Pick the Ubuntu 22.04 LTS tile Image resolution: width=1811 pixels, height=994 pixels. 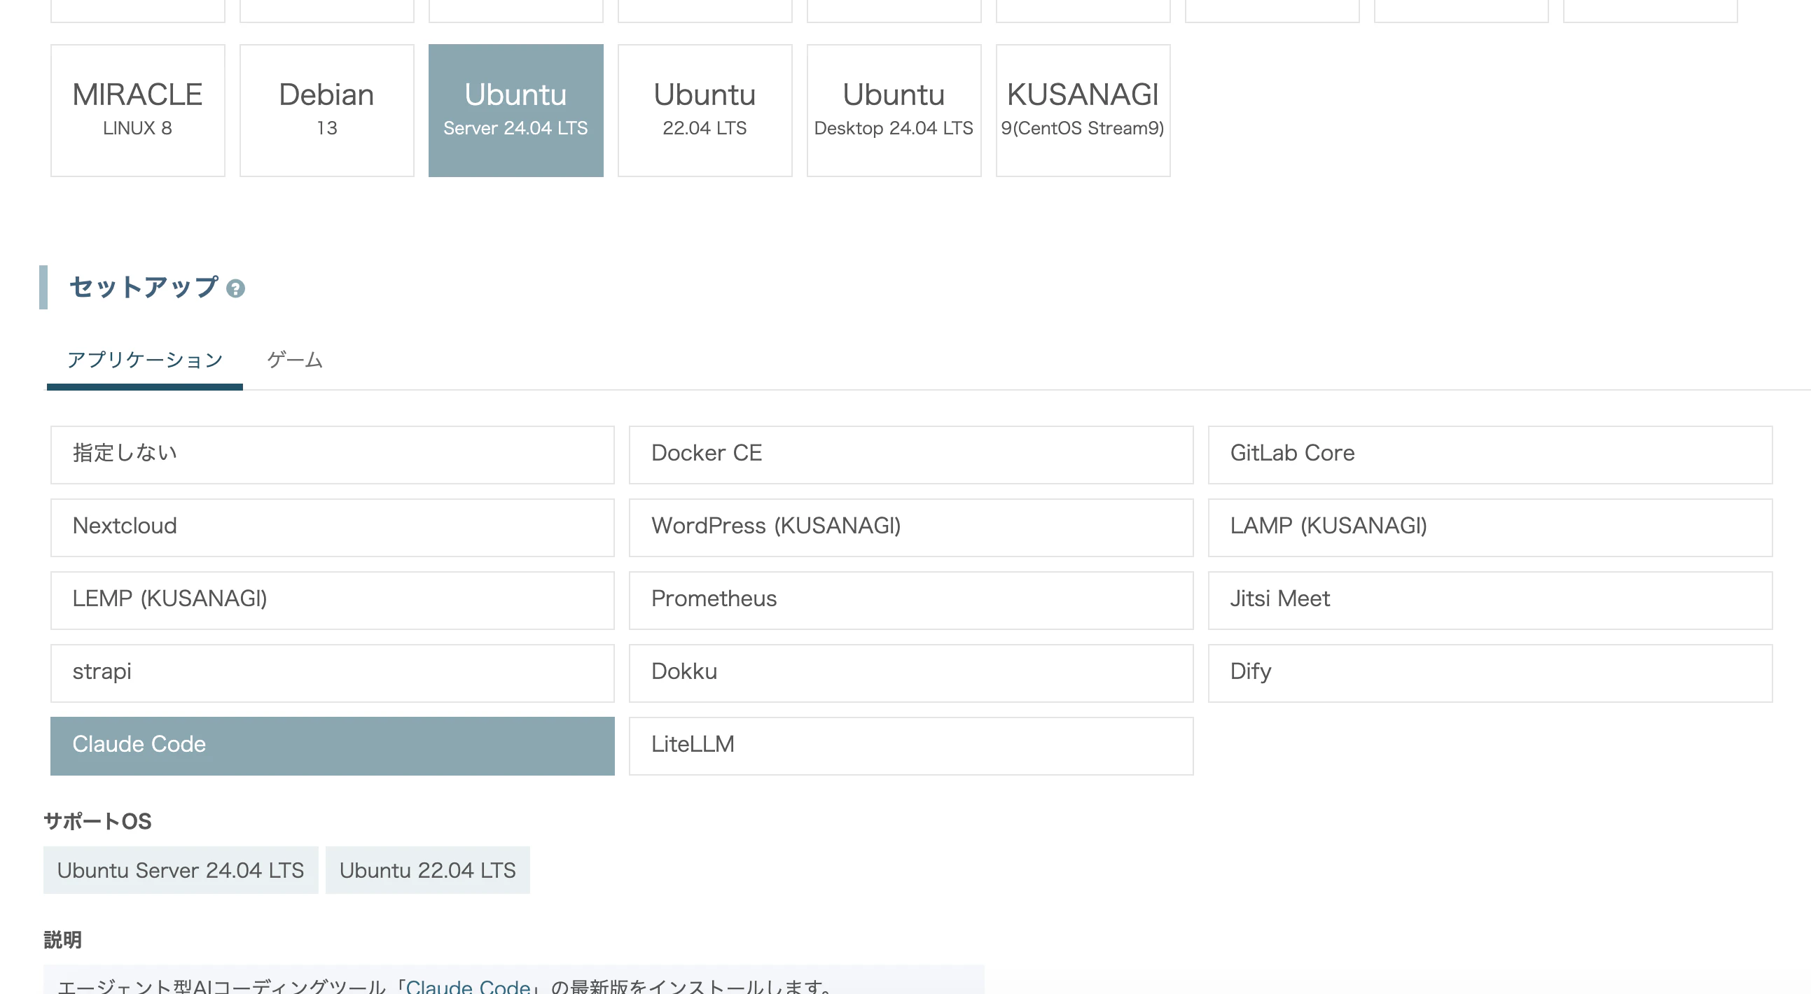point(705,111)
